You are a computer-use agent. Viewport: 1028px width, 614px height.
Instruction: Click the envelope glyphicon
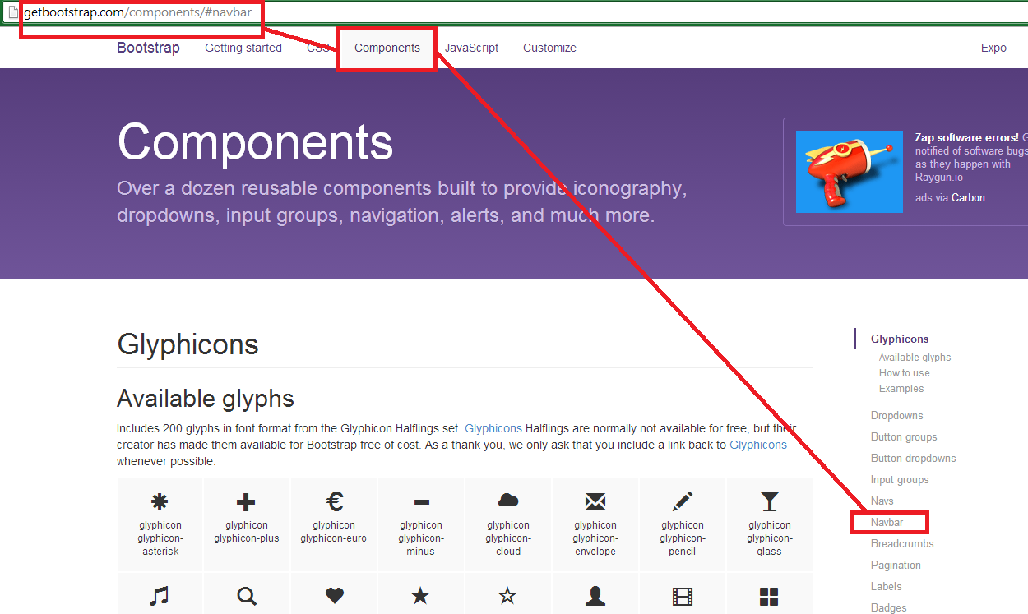point(595,501)
